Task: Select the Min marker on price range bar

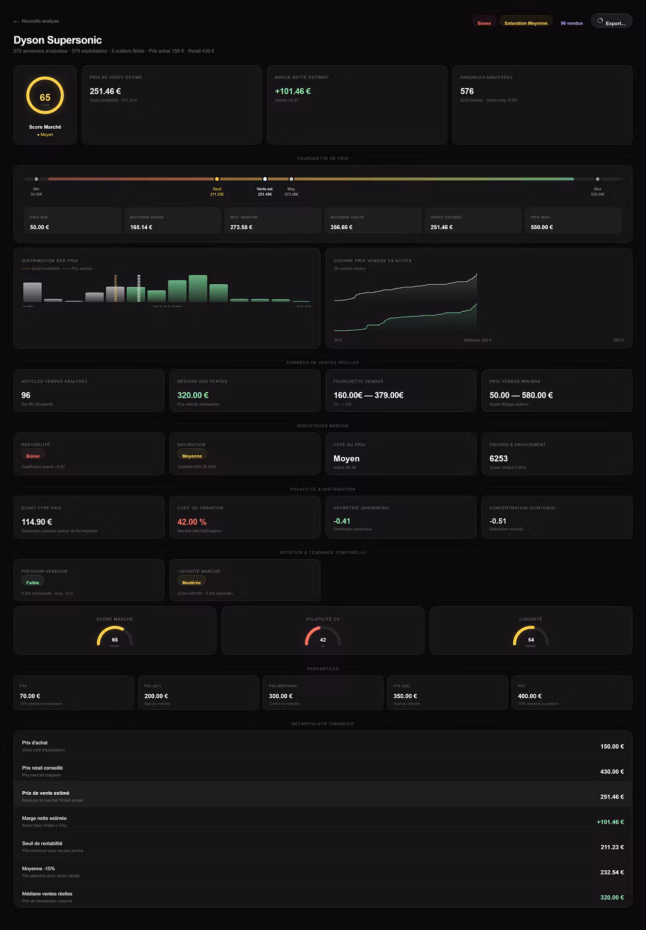Action: [36, 179]
